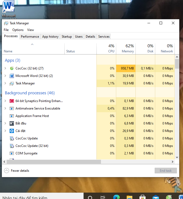183x199 pixels.
Task: Click the horizontal scrollbar left arrow
Action: (x=4, y=162)
